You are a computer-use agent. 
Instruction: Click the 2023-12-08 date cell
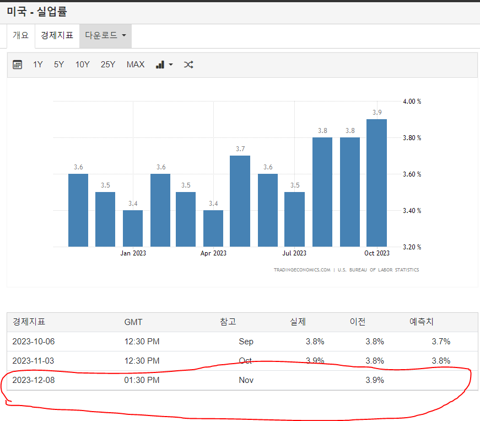click(x=34, y=380)
